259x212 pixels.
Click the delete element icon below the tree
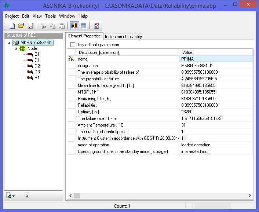click(27, 196)
